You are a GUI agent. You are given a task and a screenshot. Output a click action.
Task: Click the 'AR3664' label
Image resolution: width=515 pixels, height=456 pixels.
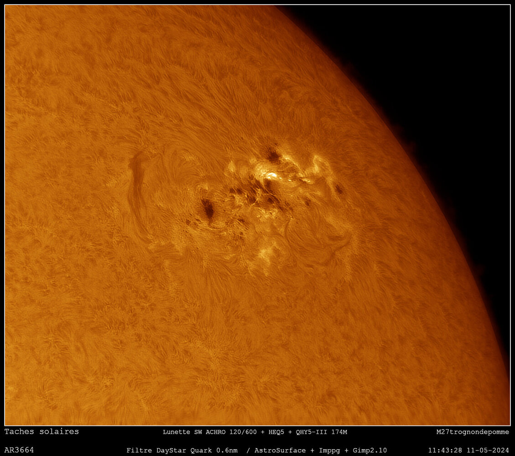[19, 450]
